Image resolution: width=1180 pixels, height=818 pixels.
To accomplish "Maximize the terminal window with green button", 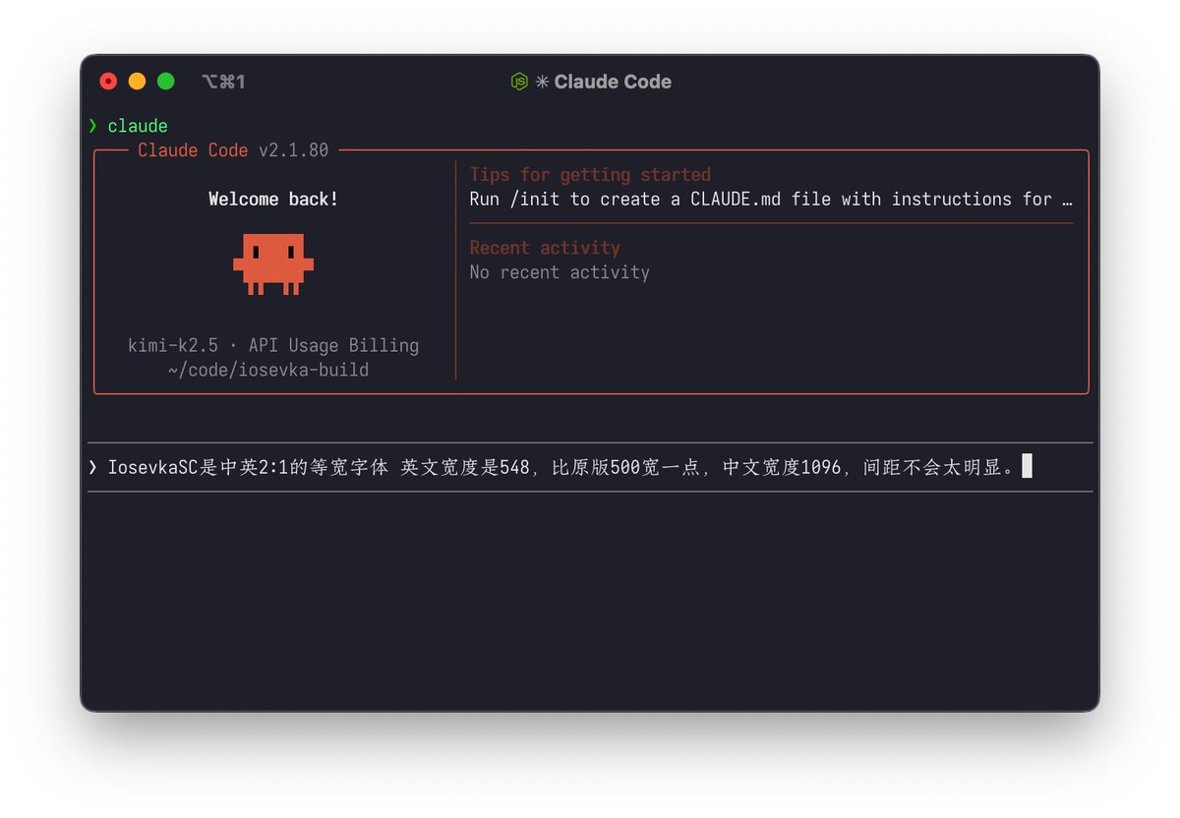I will tap(165, 82).
